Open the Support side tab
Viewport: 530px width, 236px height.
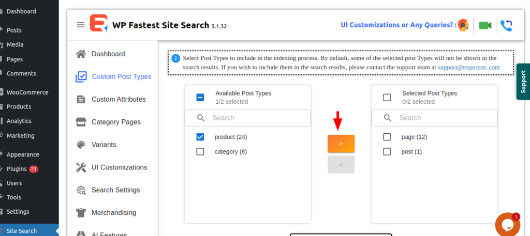[523, 82]
